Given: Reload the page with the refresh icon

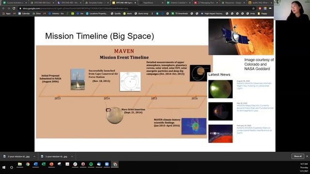Looking at the screenshot, I should pos(14,9).
